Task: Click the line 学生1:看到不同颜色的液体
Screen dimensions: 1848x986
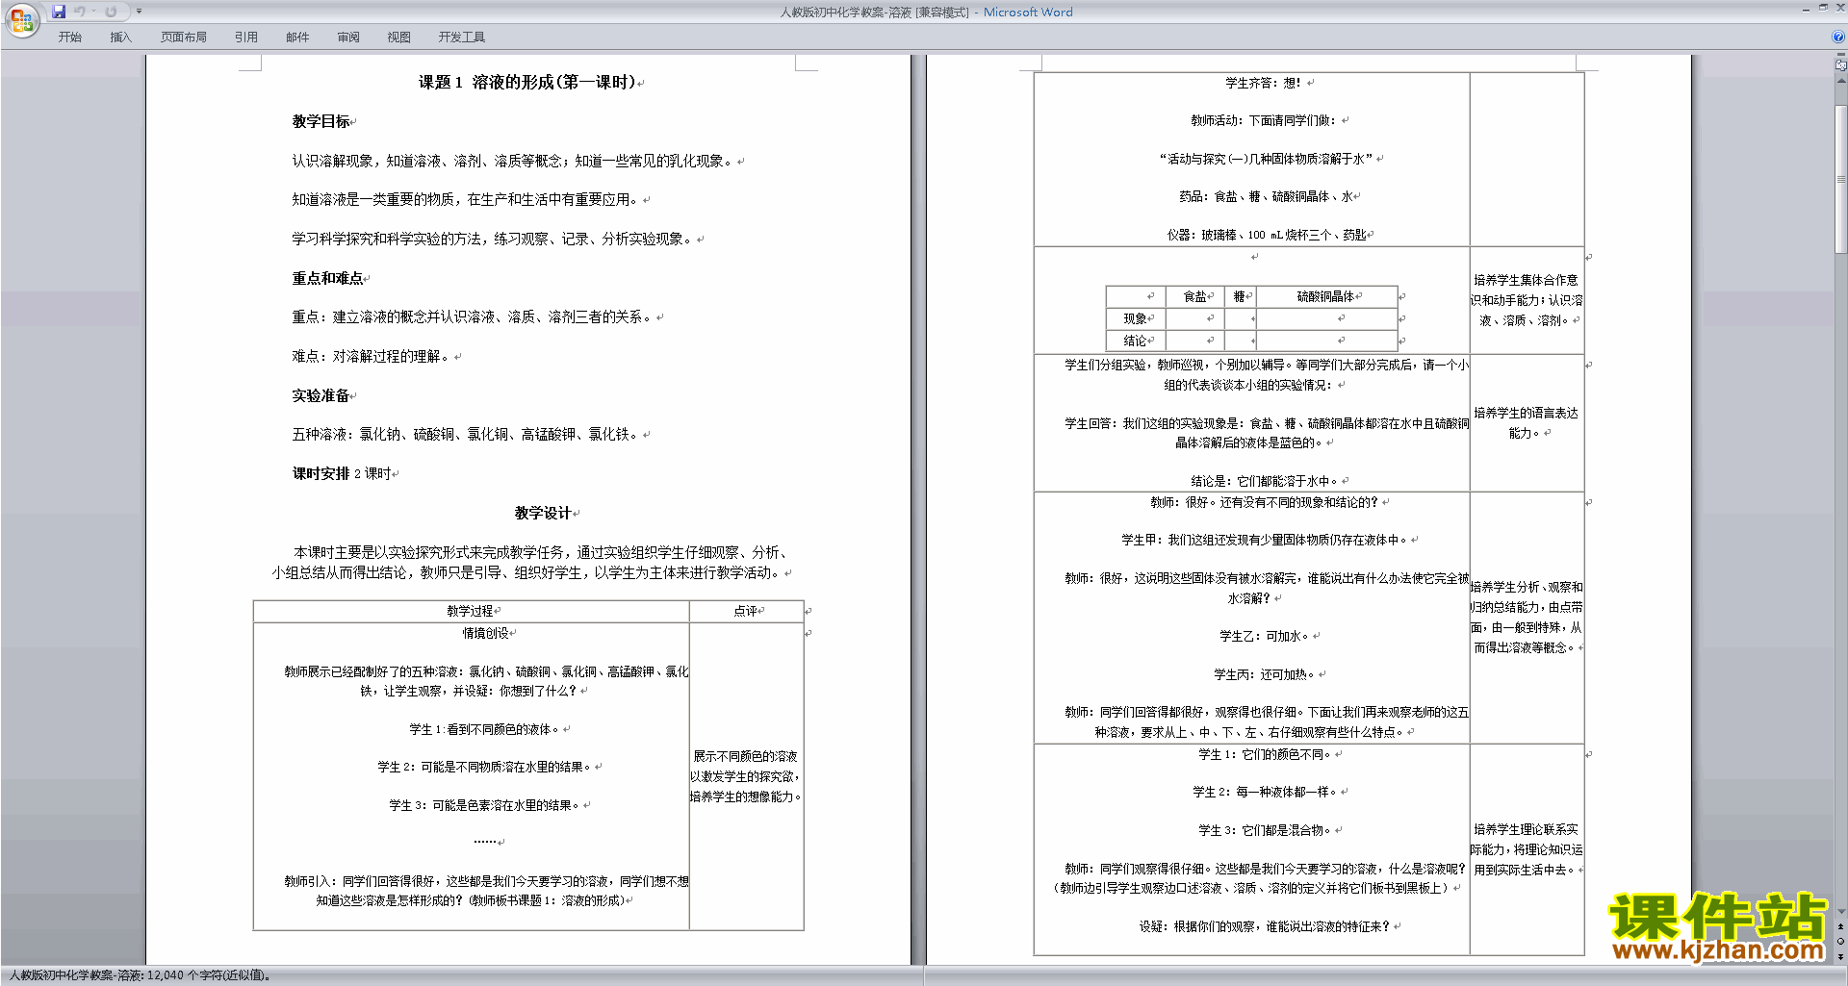Action: pyautogui.click(x=485, y=730)
